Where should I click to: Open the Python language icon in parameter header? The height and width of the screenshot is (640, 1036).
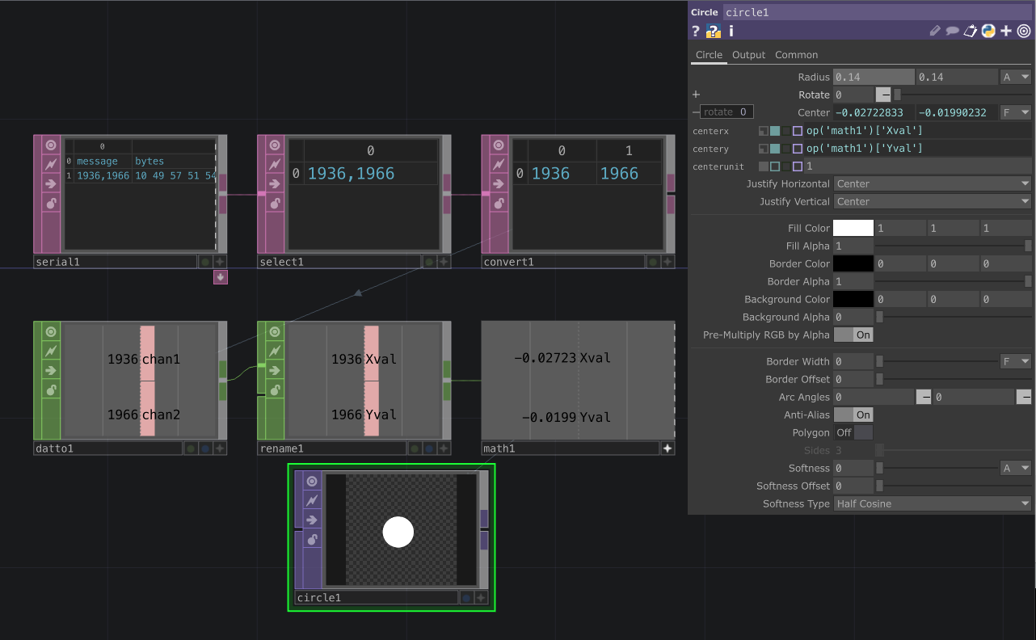click(x=988, y=32)
